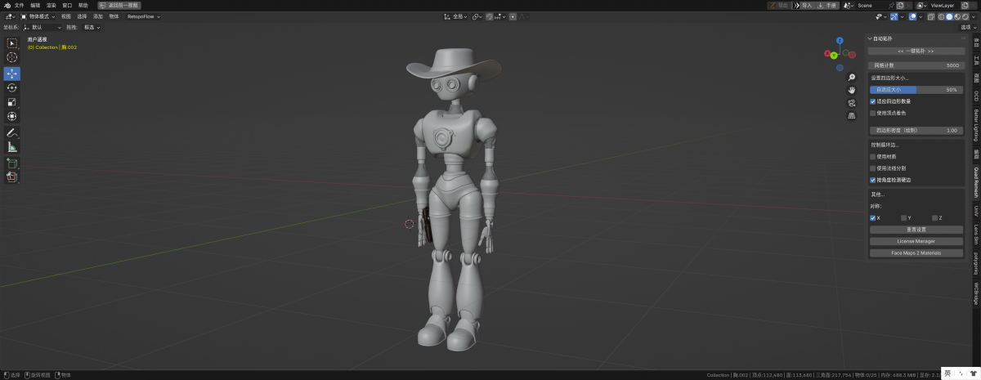Select the Transform tool

pos(12,116)
